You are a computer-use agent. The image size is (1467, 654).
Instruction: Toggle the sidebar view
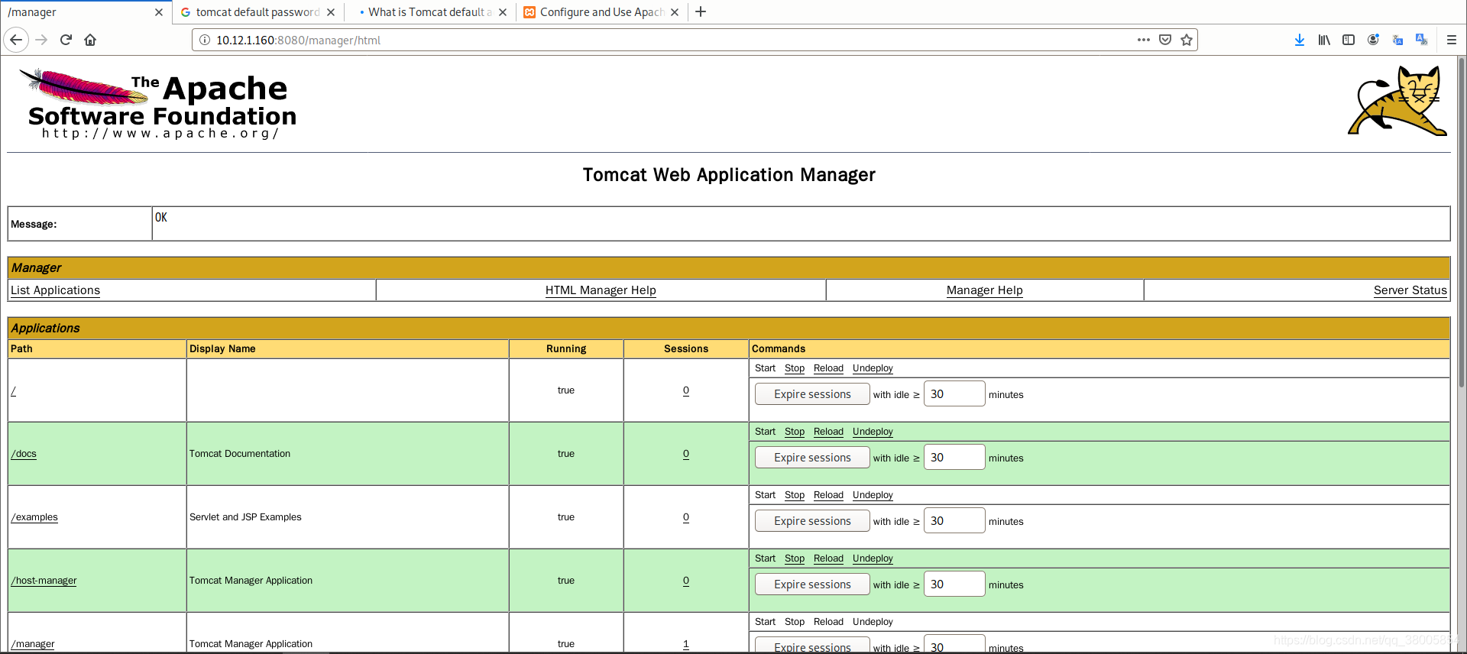coord(1349,40)
